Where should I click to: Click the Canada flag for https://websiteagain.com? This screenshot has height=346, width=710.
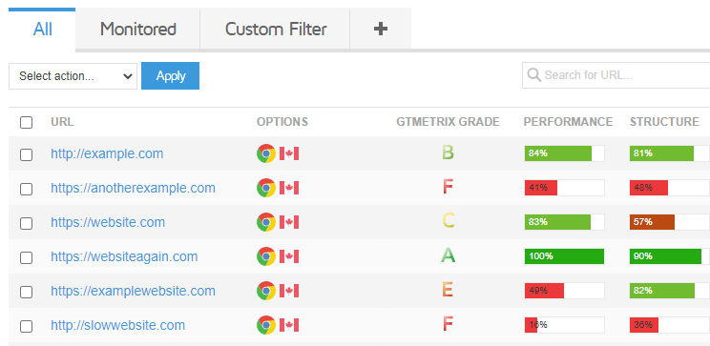point(289,257)
